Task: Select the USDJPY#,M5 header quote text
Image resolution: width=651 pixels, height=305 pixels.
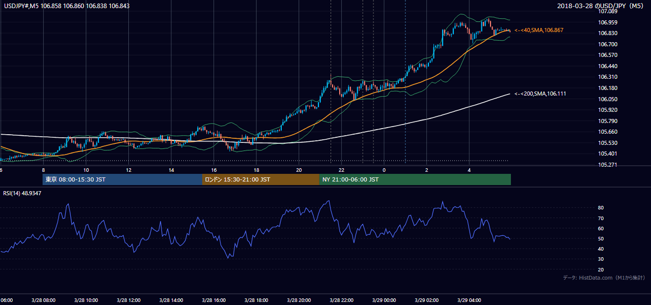Action: tap(66, 6)
